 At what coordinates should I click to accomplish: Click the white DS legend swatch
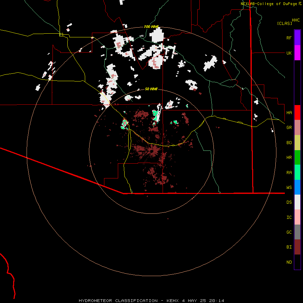coord(297,202)
